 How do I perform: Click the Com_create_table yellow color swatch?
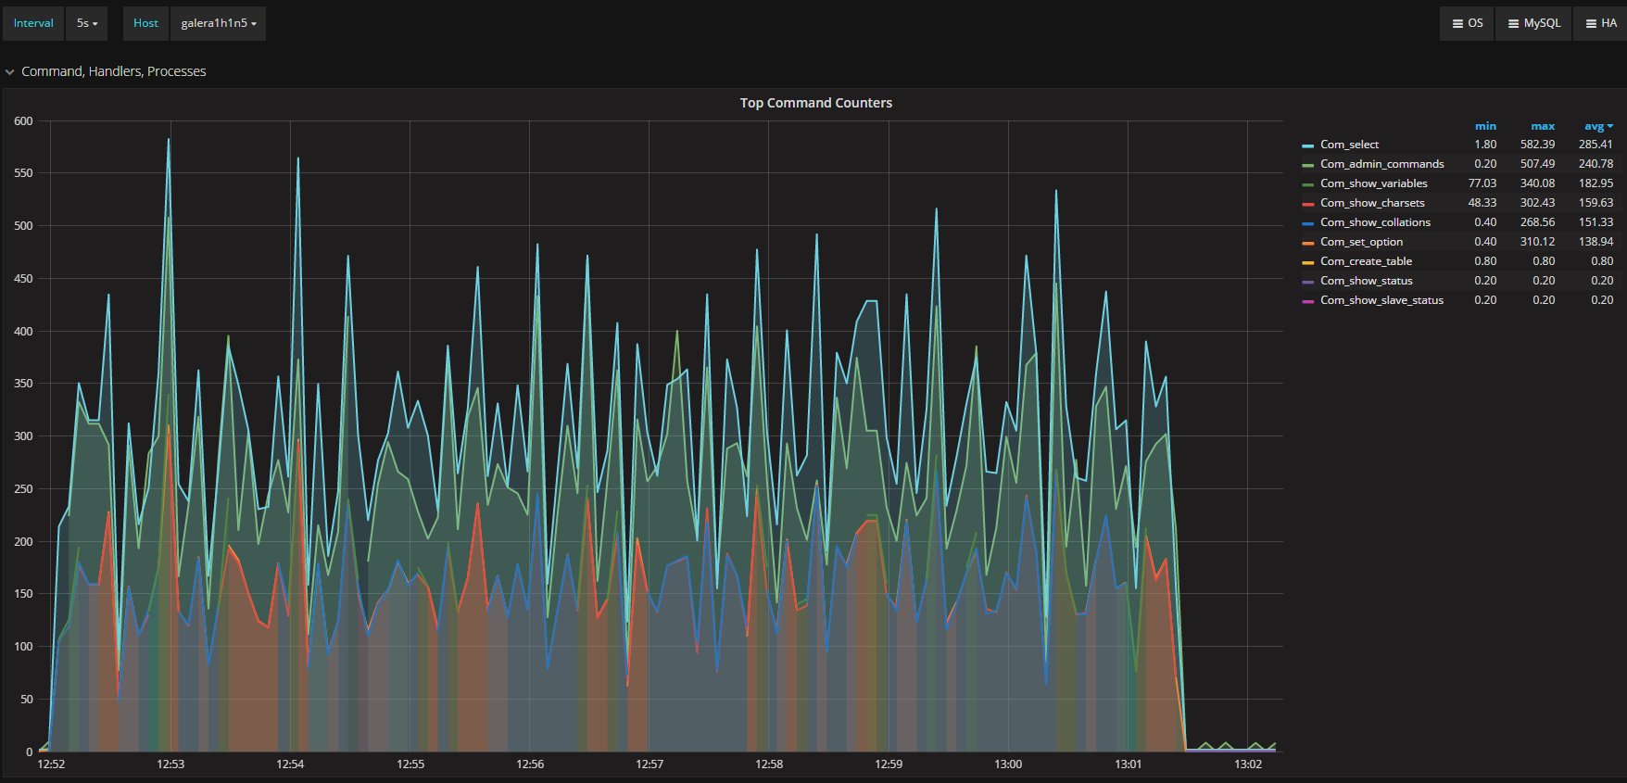point(1307,262)
